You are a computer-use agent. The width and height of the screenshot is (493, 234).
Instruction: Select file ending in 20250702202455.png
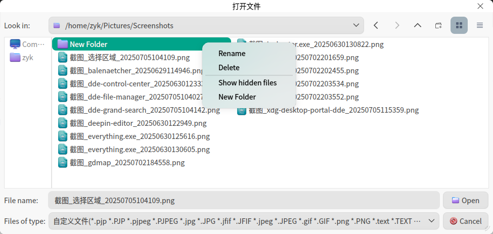[x=327, y=71]
